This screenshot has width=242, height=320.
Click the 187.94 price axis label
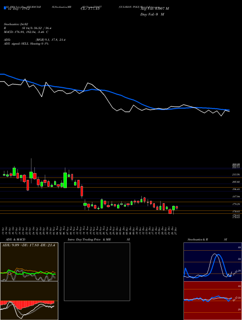[236, 196]
